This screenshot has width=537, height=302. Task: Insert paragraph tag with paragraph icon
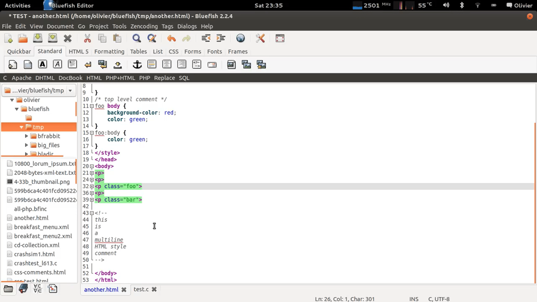click(72, 64)
